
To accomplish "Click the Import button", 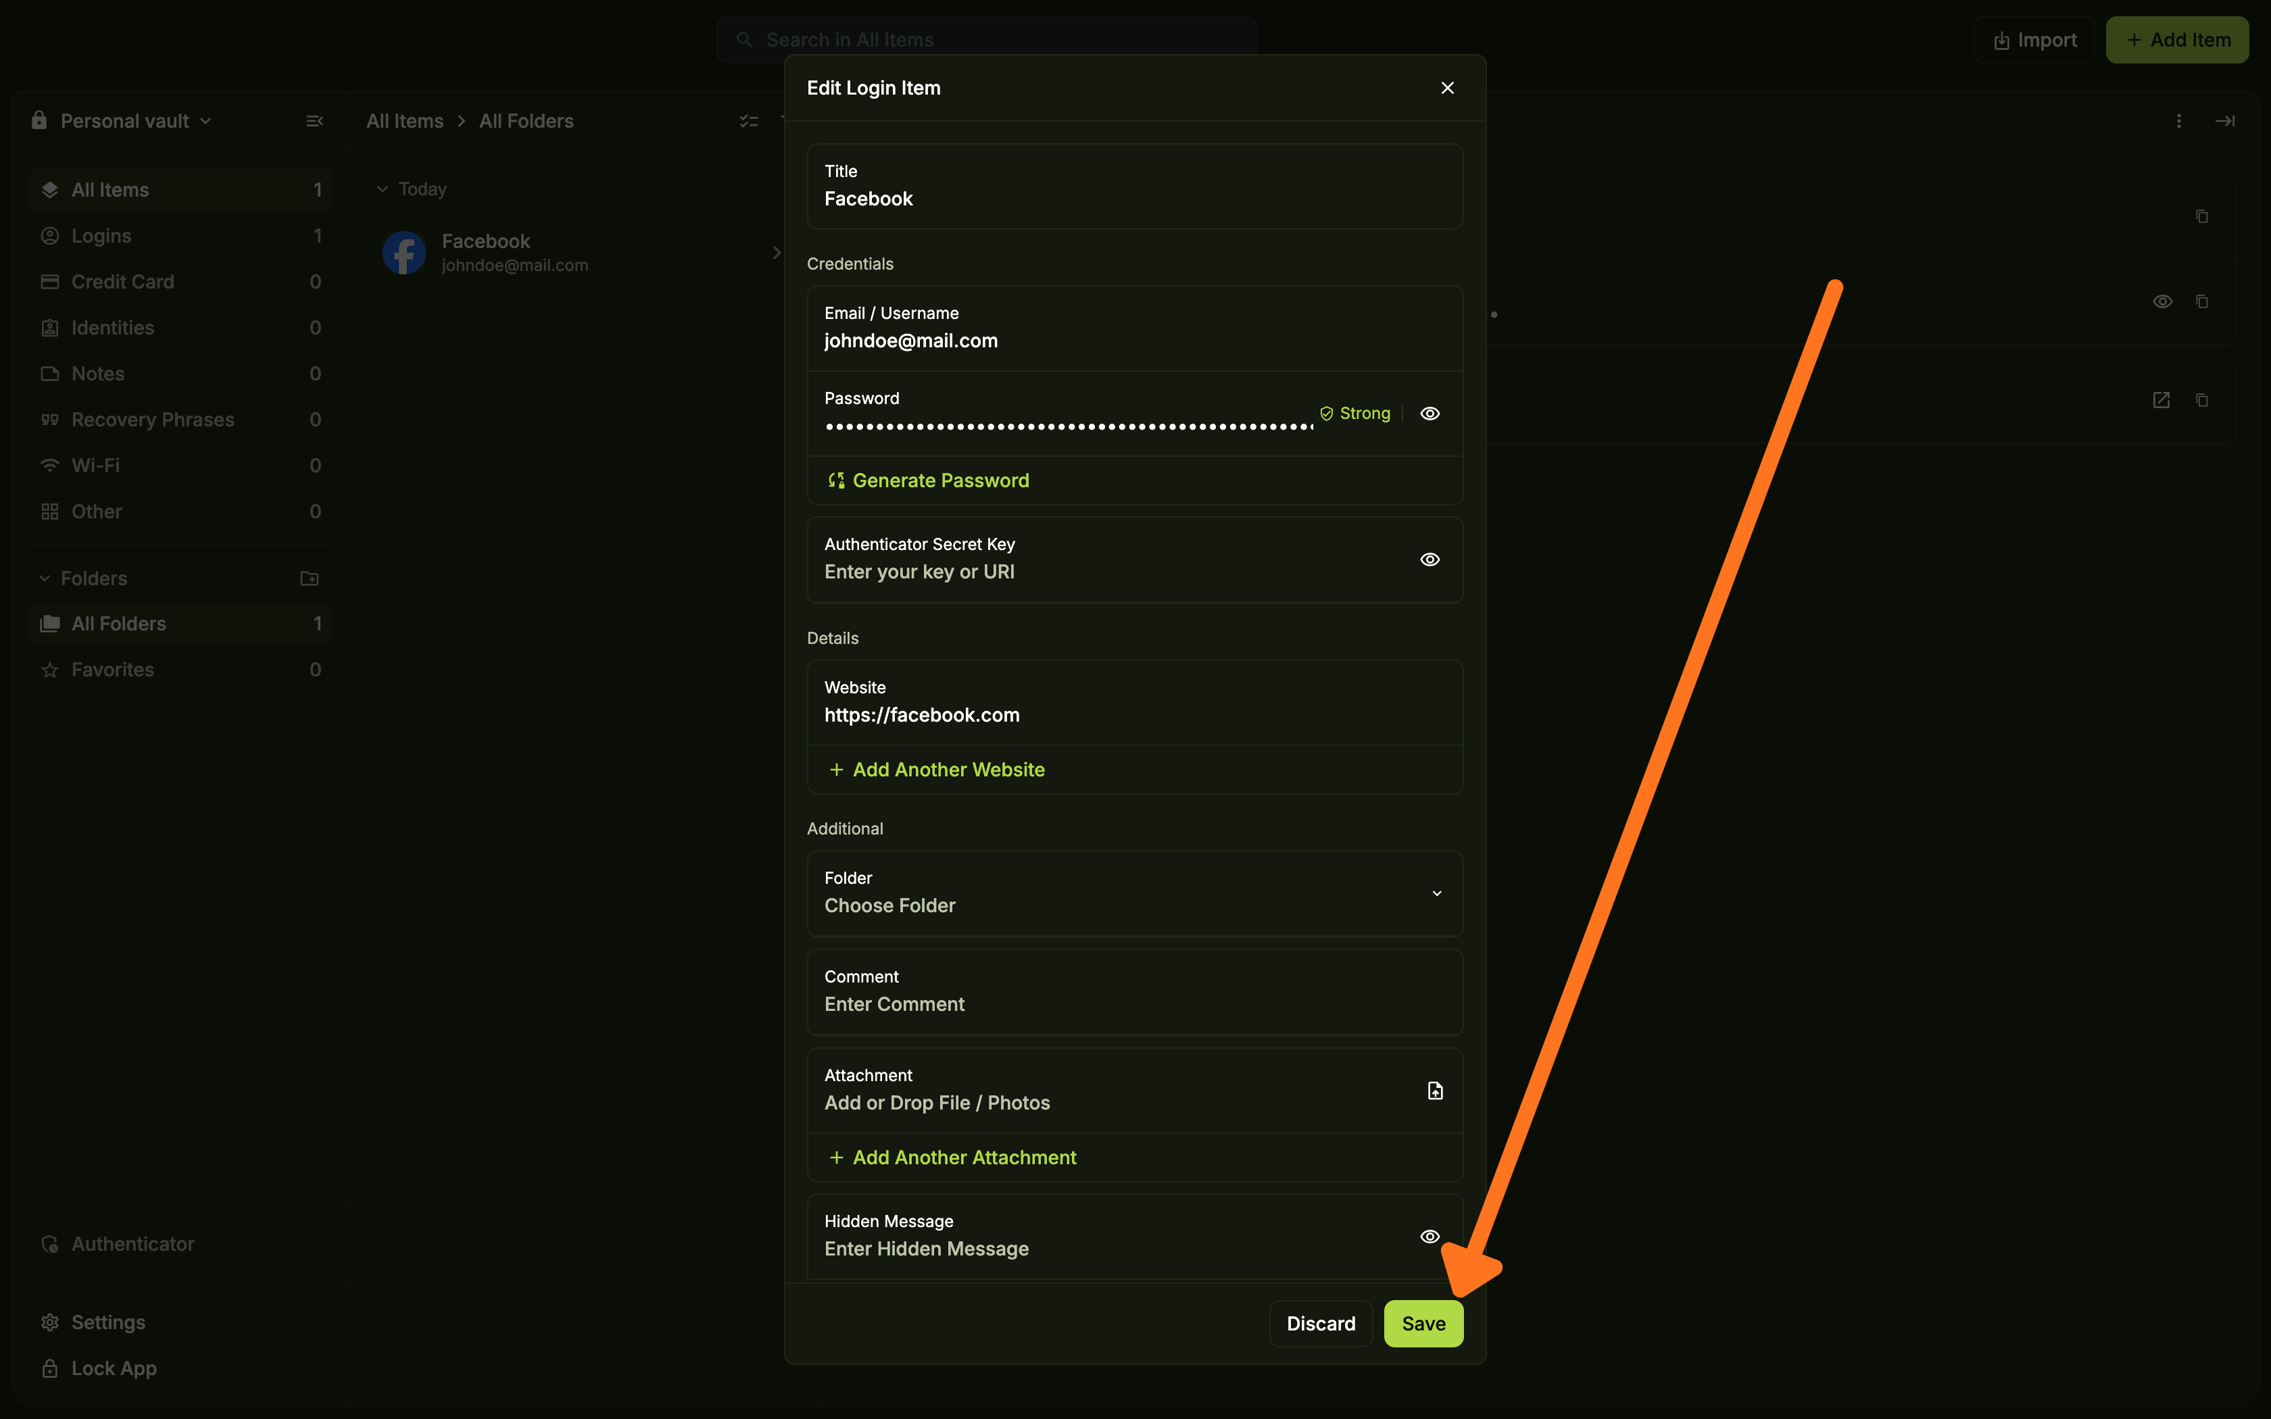I will 2034,39.
